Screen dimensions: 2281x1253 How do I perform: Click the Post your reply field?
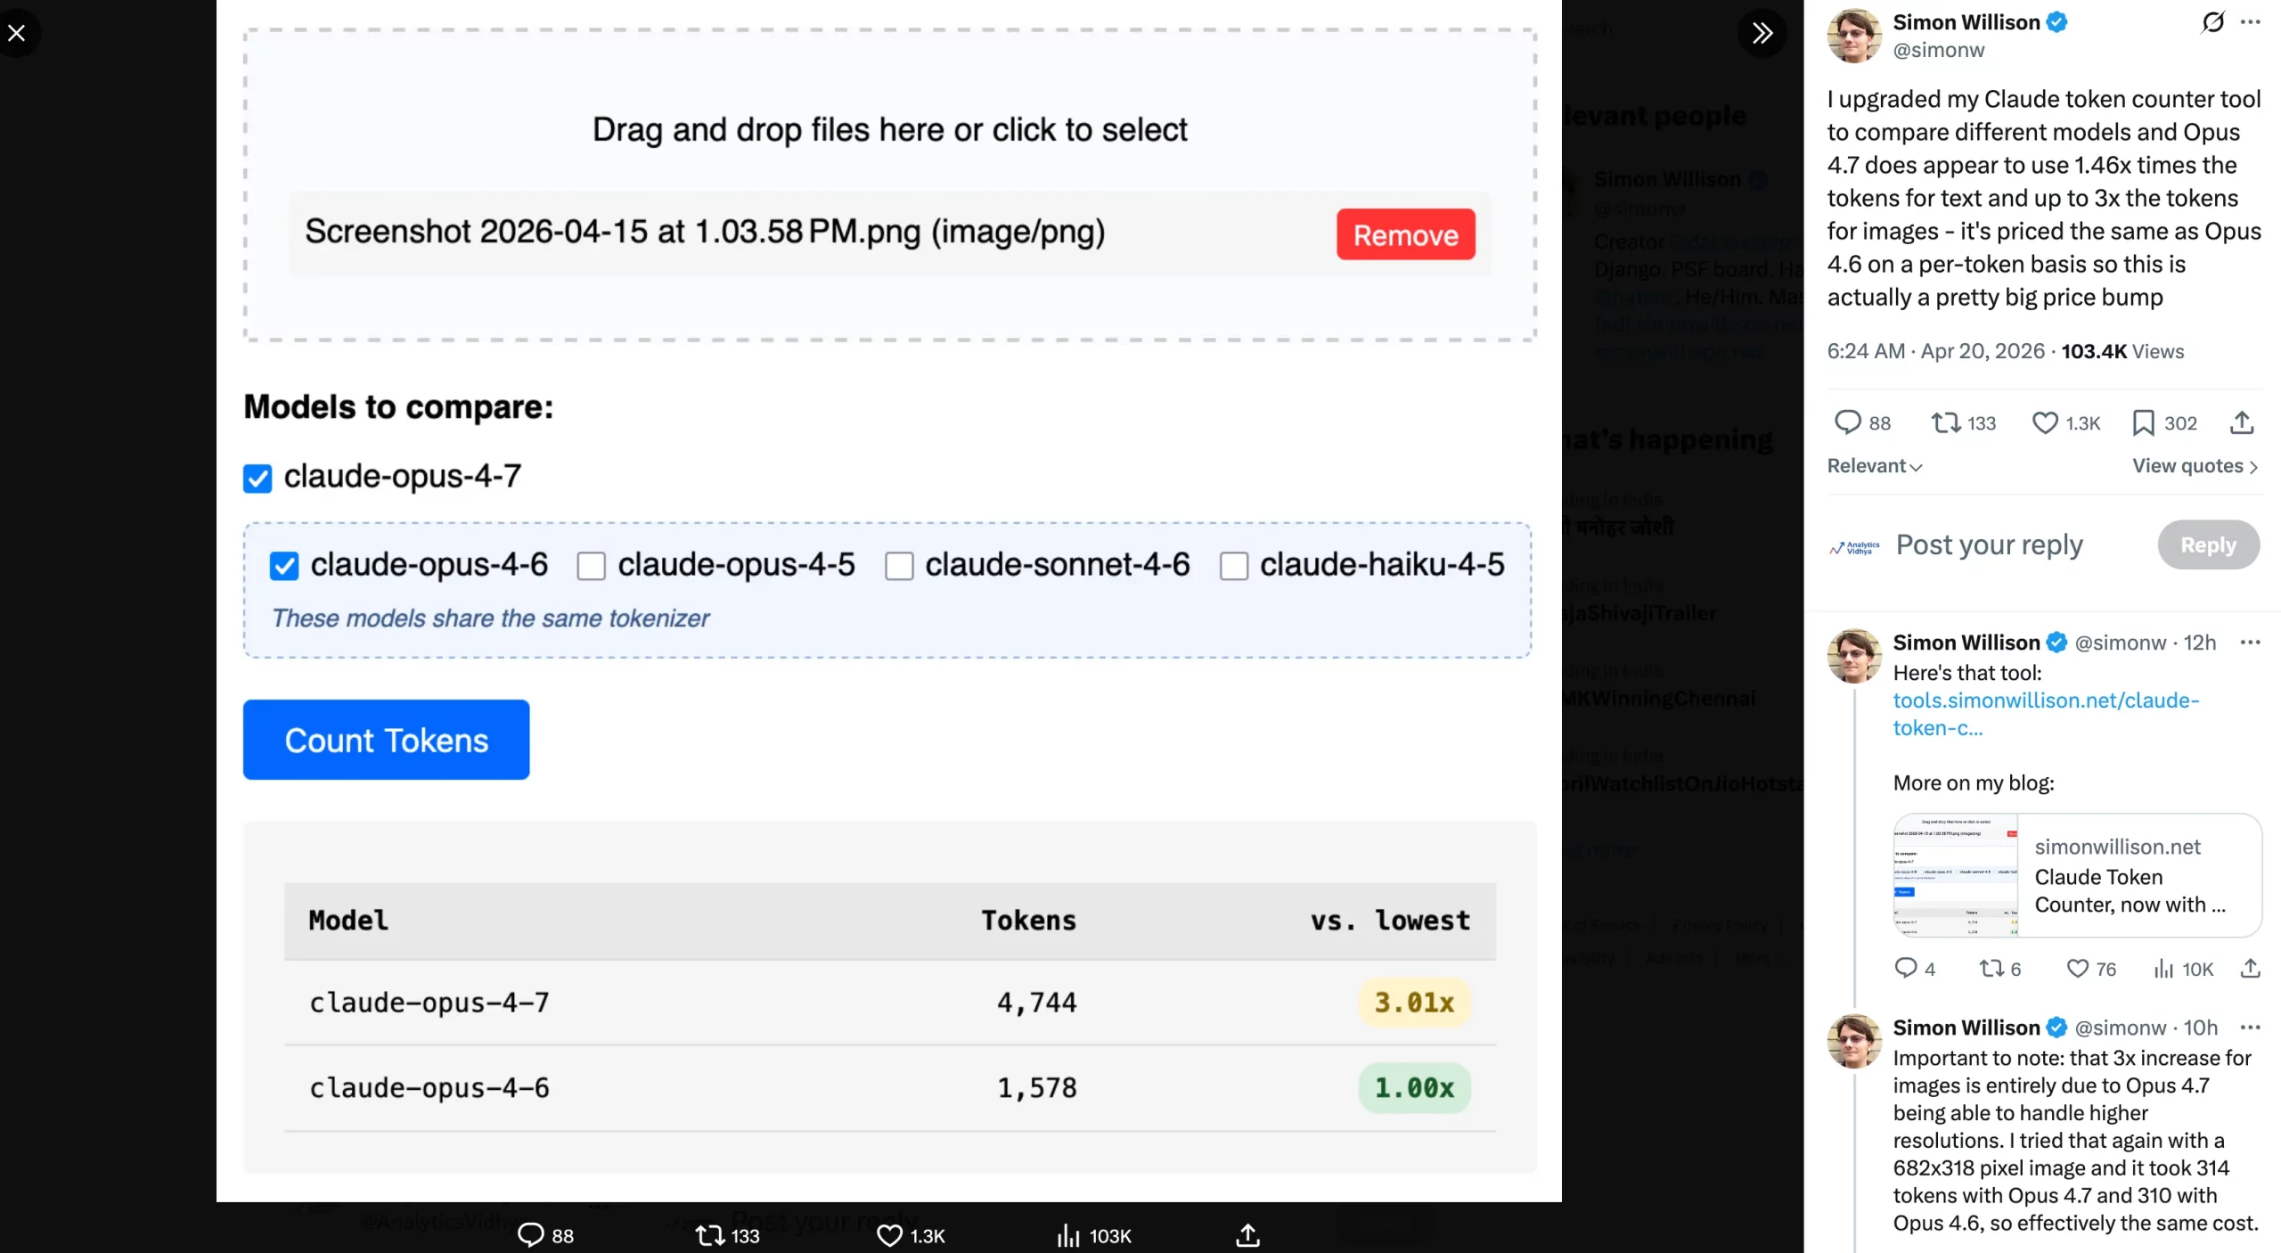(x=1989, y=545)
